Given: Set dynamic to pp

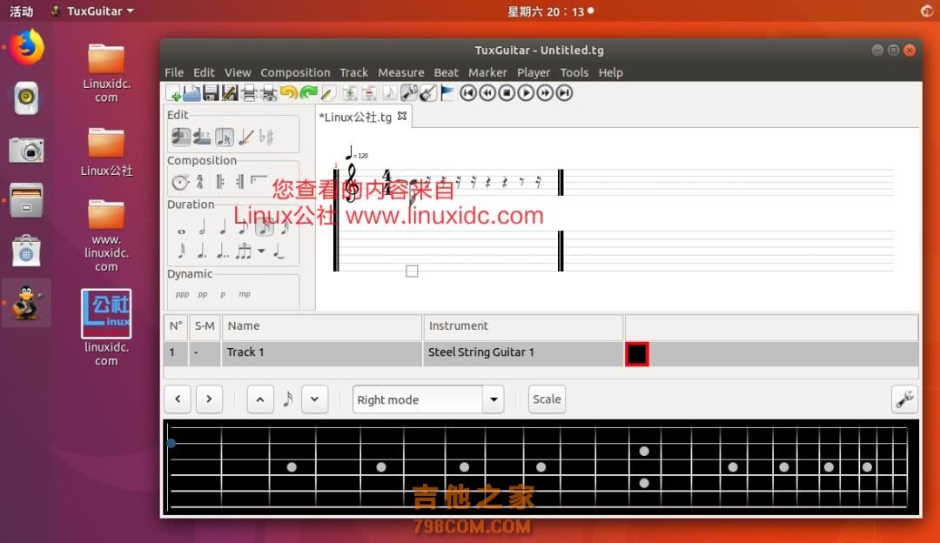Looking at the screenshot, I should tap(203, 294).
